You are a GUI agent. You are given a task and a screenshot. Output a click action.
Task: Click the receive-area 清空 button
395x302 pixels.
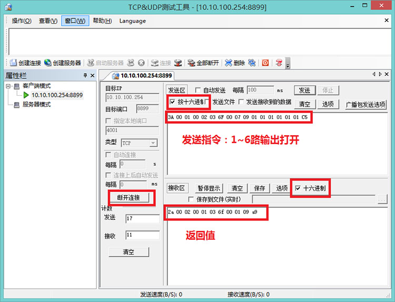tap(237, 188)
